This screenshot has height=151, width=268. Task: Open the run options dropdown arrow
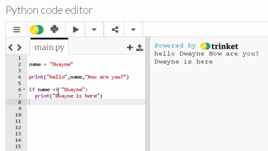(94, 29)
